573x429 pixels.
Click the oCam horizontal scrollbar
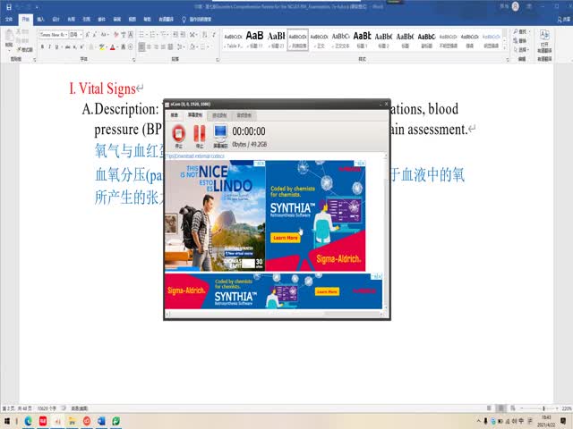(273, 314)
